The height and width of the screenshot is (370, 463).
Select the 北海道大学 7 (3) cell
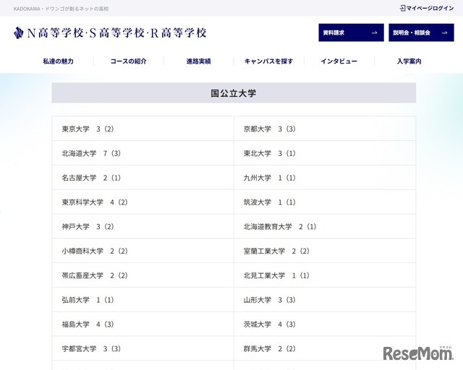(x=143, y=153)
